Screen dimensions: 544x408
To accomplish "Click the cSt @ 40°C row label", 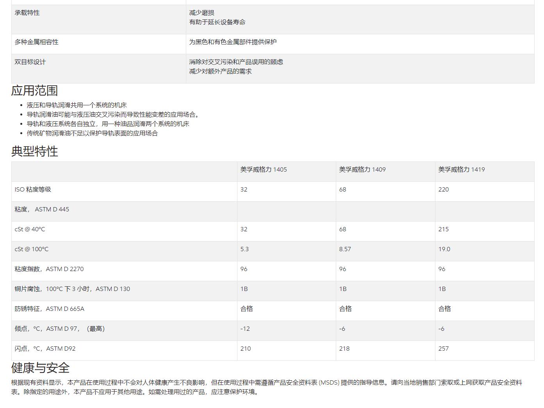I will 30,229.
